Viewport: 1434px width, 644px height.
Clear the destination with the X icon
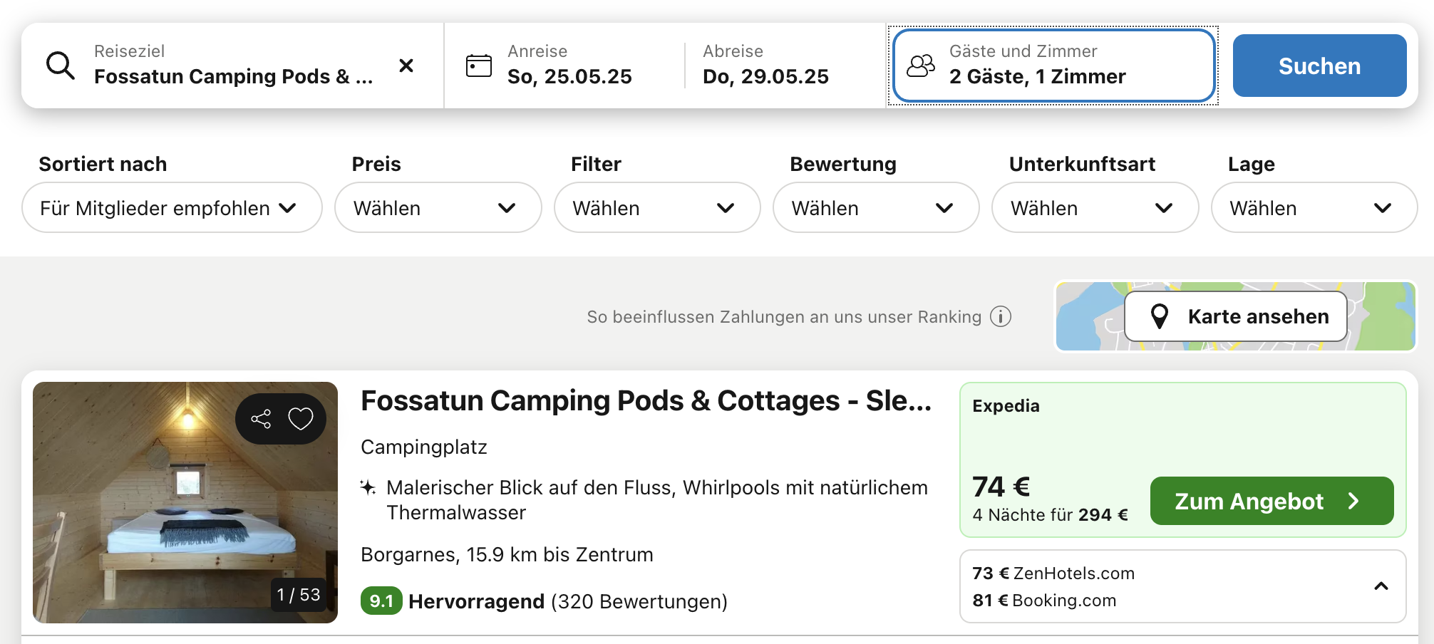(x=406, y=66)
